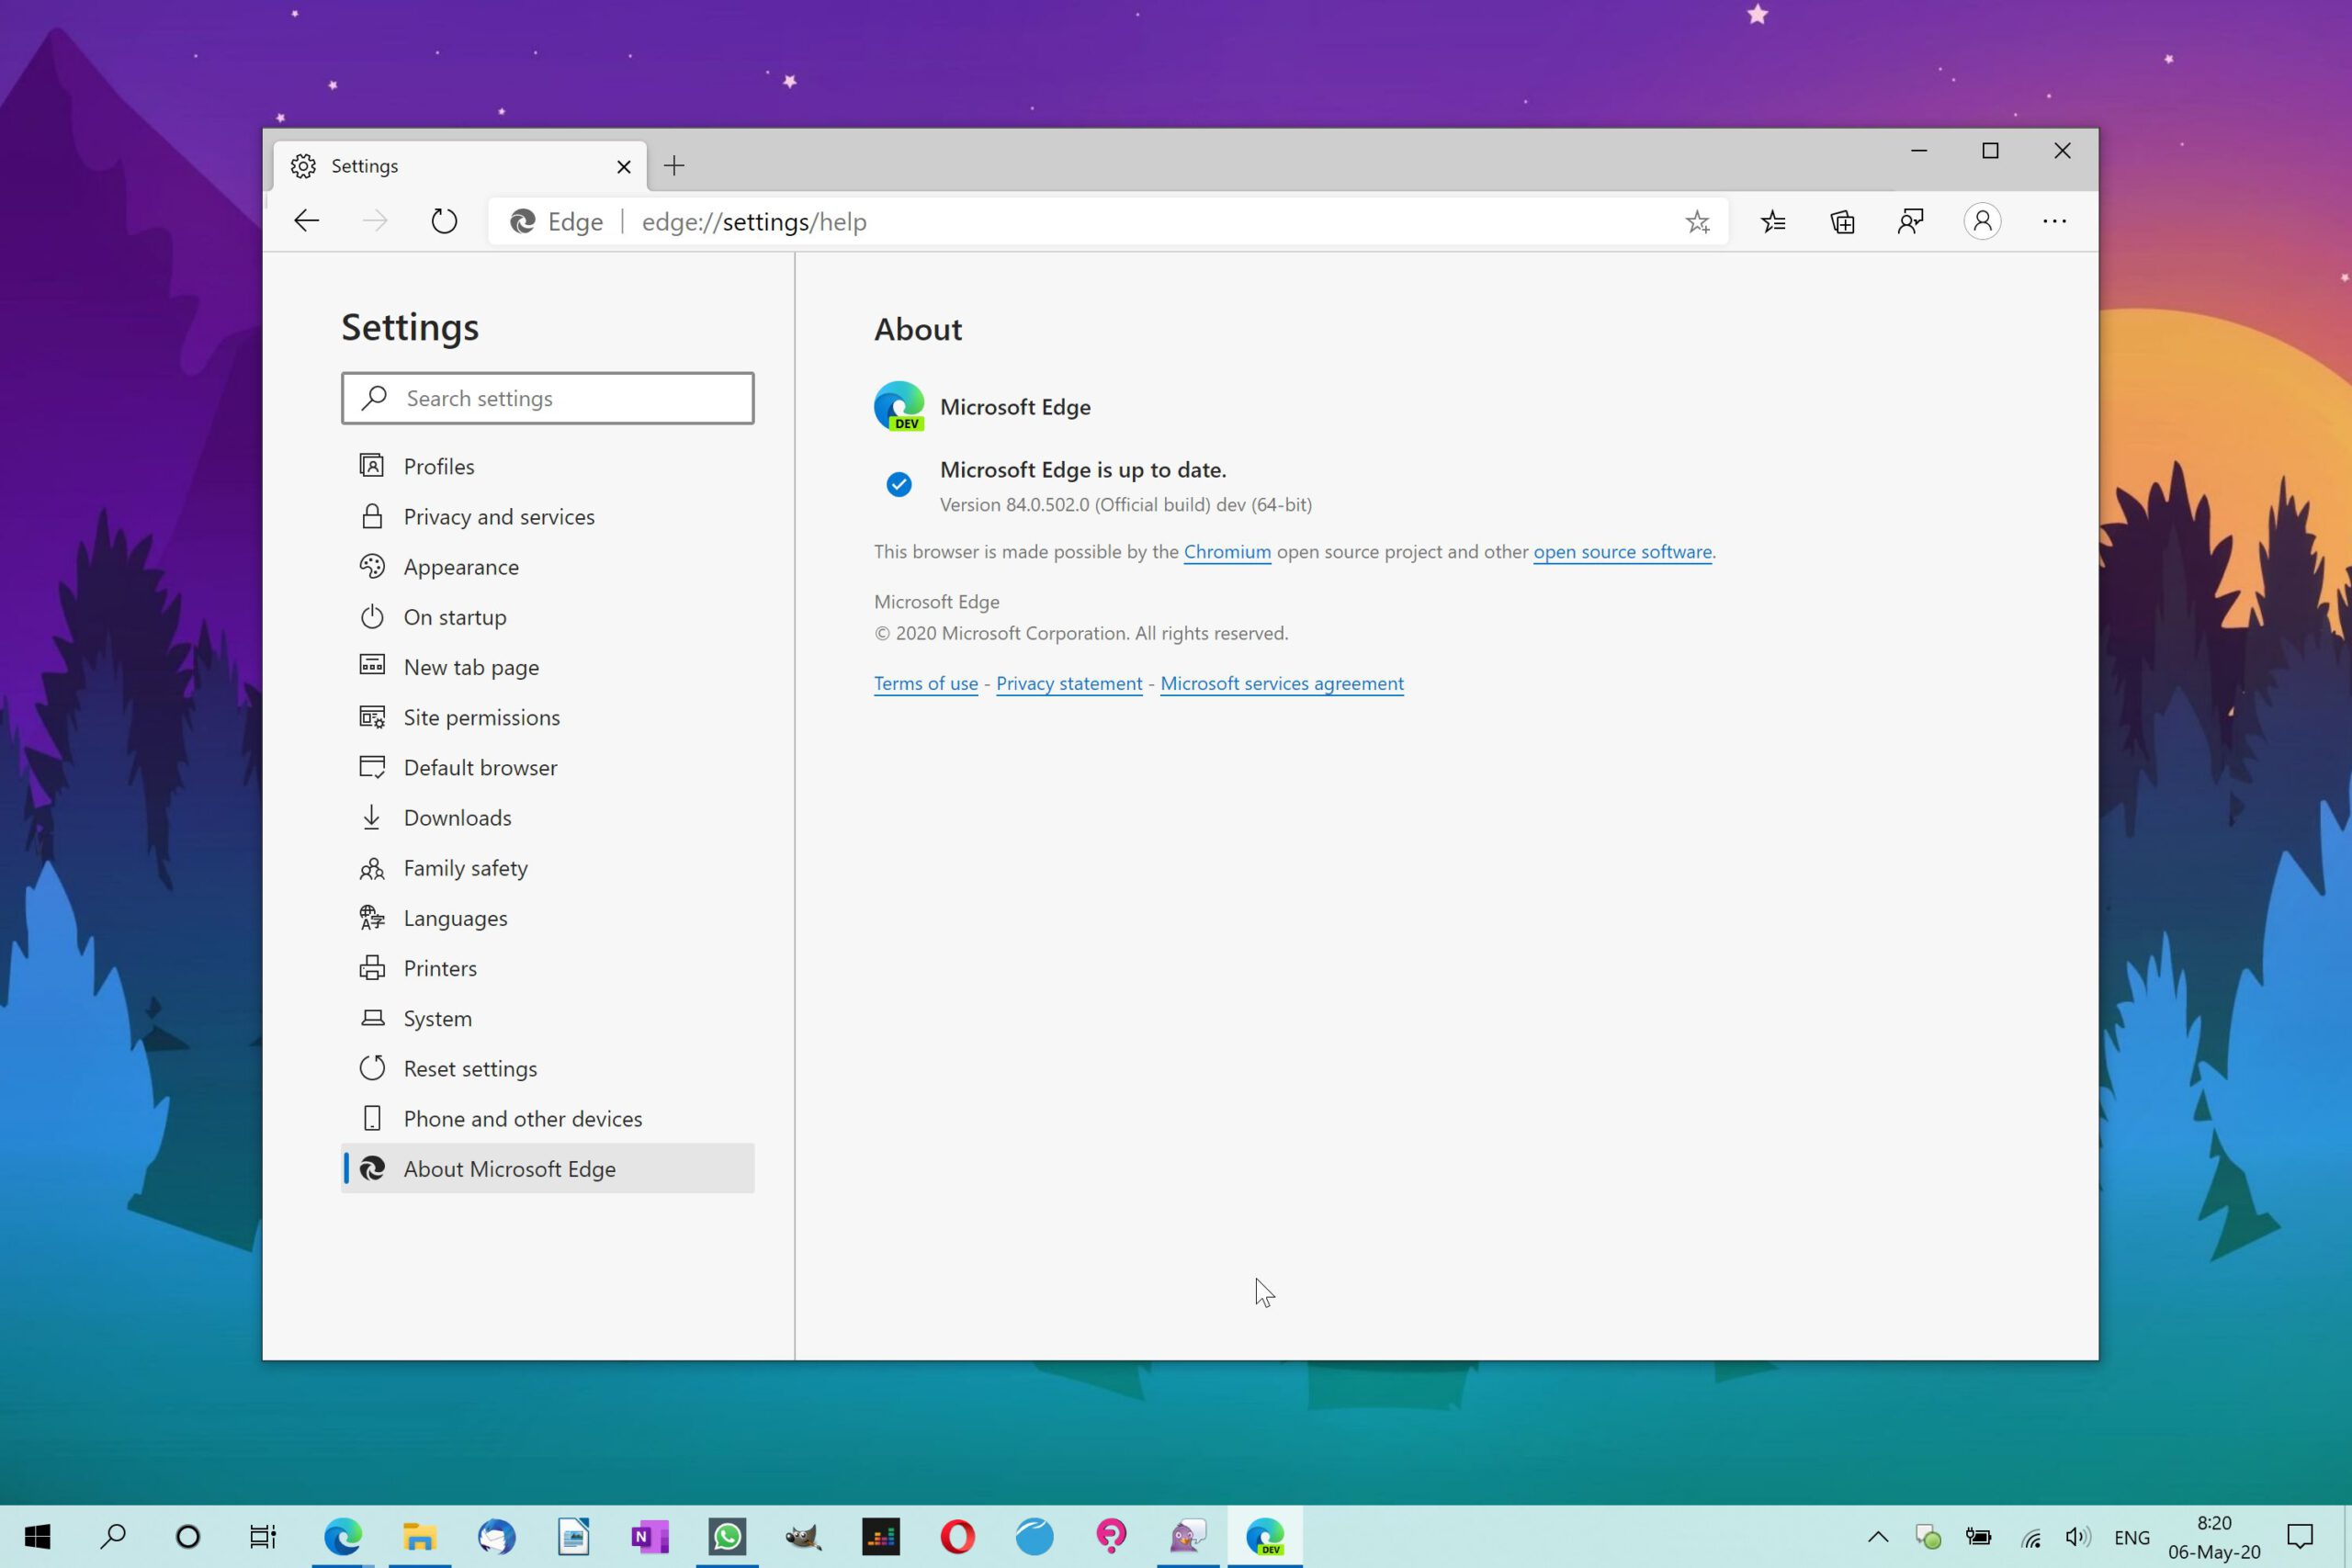Open File Explorer from taskbar

click(x=419, y=1536)
